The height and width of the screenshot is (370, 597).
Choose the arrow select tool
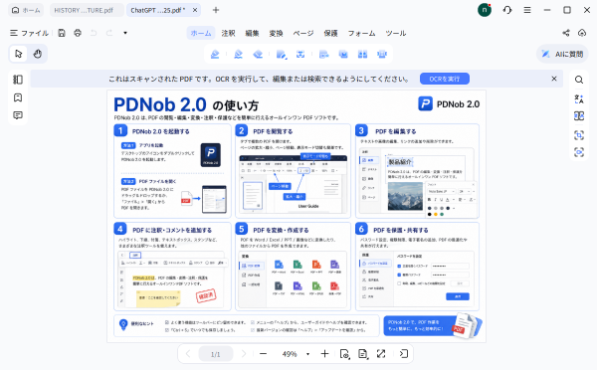click(18, 54)
